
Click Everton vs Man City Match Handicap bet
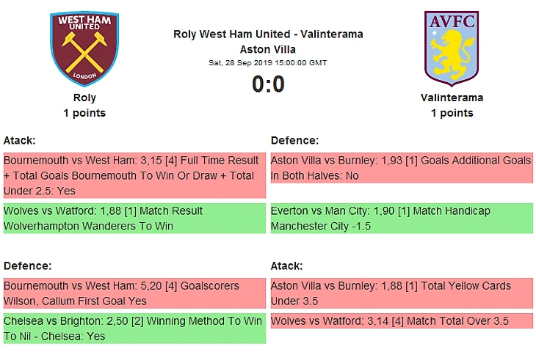pos(401,219)
